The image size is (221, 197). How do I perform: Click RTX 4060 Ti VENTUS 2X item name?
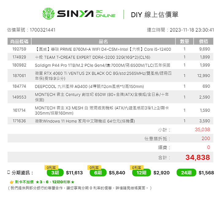coord(103,76)
